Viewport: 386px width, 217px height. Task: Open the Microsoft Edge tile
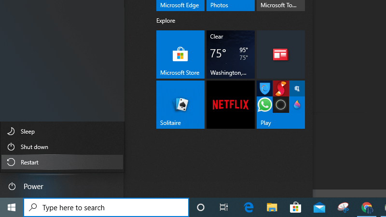click(180, 5)
